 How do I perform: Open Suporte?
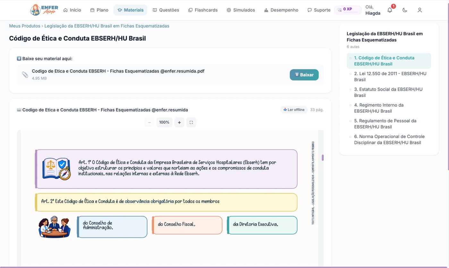319,10
